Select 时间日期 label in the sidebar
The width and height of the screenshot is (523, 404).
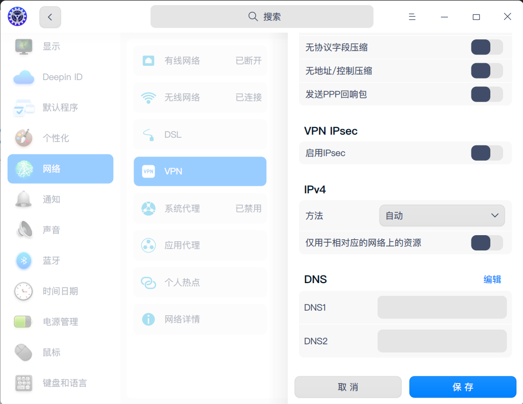(60, 291)
